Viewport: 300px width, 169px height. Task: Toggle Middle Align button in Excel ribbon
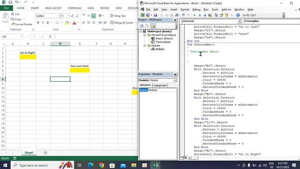(x=89, y=15)
